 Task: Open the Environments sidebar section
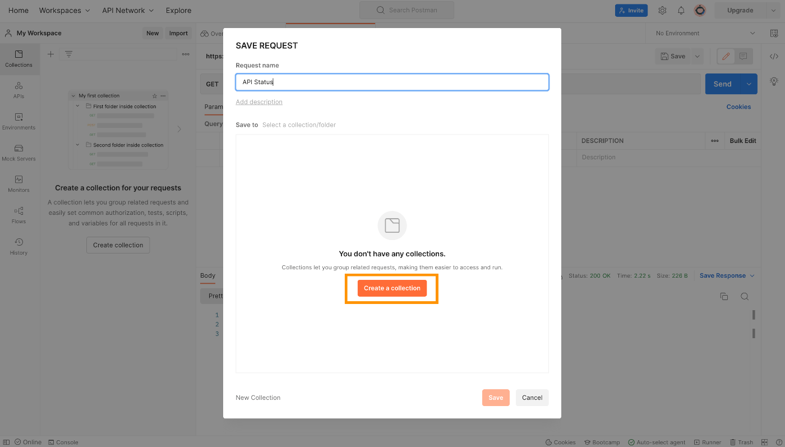click(x=19, y=122)
